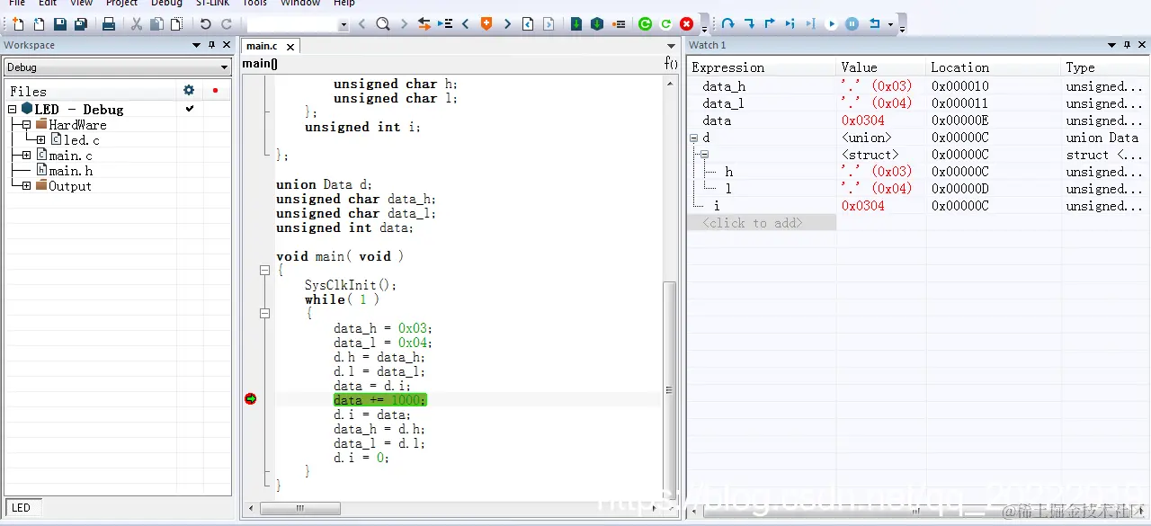1151x526 pixels.
Task: Open the Workspace panel menu arrow
Action: (197, 45)
